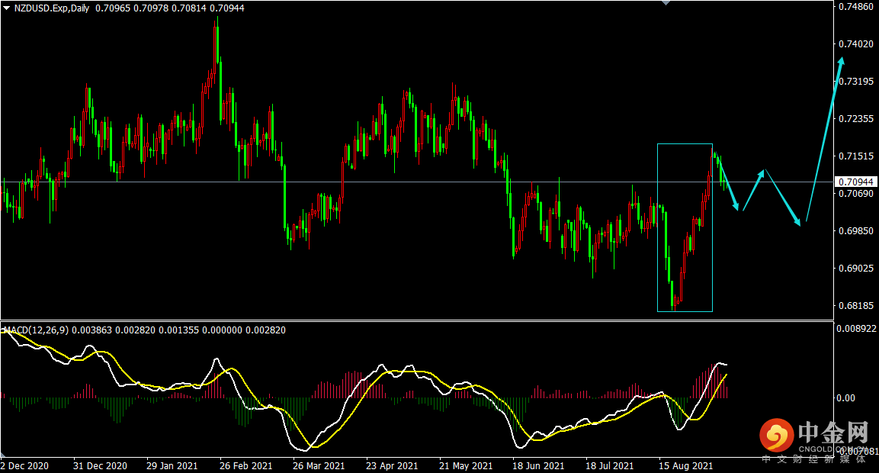The height and width of the screenshot is (473, 879).
Task: Click the 0.00 level on MACD scale
Action: pos(846,398)
